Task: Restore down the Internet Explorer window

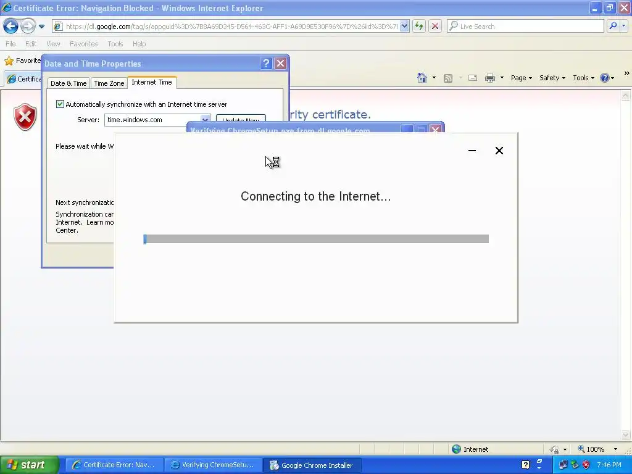Action: pos(609,7)
